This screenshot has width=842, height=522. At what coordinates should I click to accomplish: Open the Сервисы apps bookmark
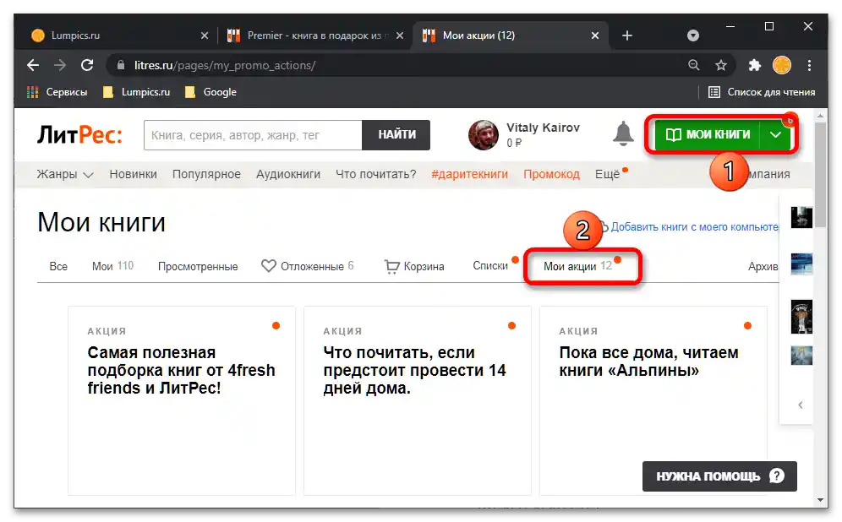click(x=57, y=92)
